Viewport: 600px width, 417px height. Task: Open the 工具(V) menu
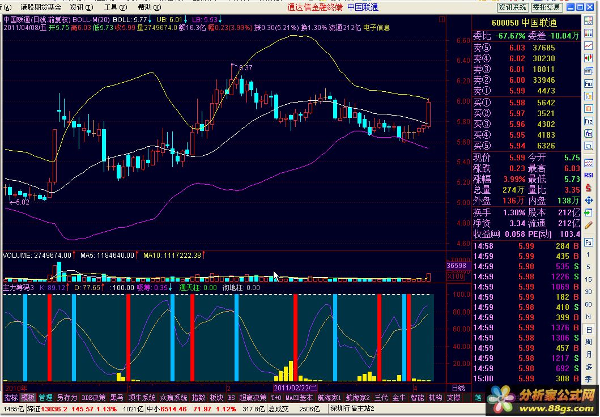point(116,7)
